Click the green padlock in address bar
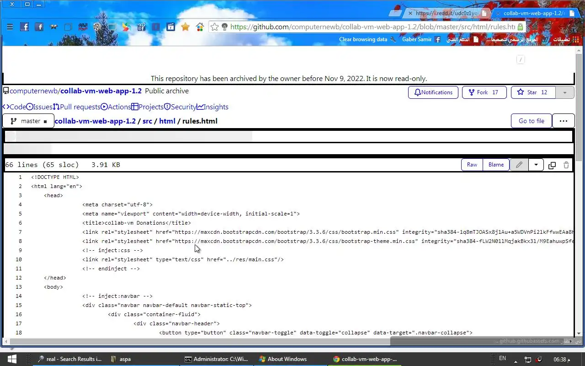The width and height of the screenshot is (585, 366). coord(520,27)
